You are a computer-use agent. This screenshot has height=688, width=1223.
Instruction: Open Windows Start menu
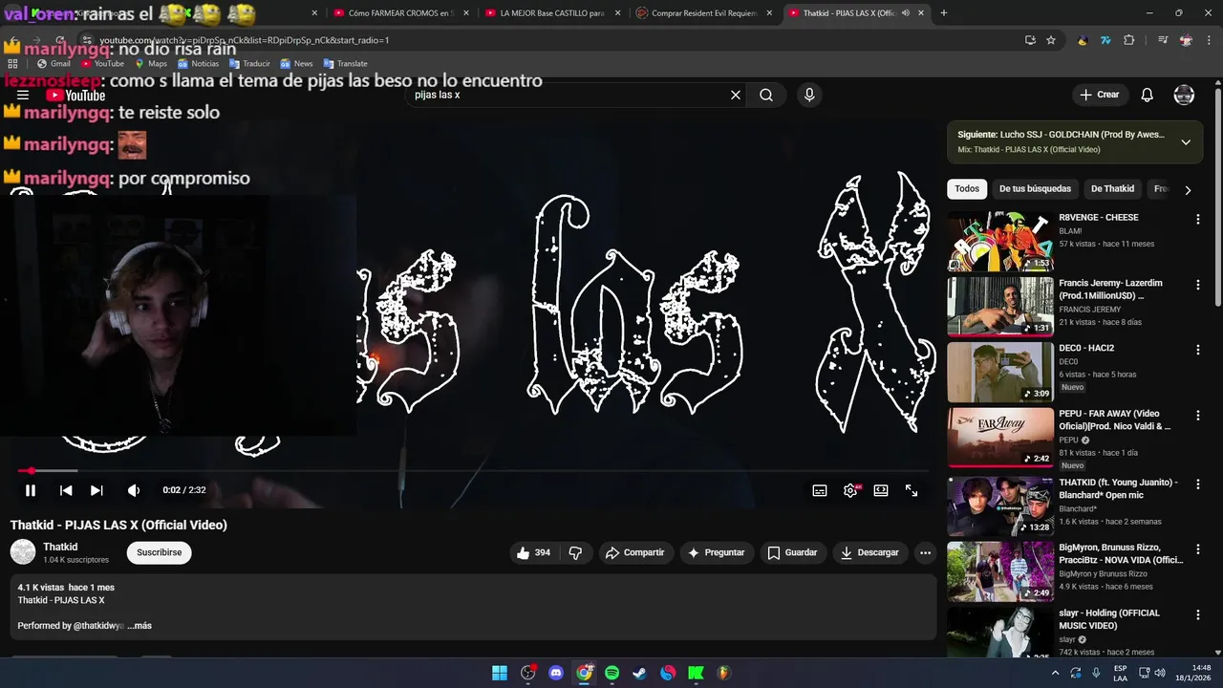pos(500,673)
